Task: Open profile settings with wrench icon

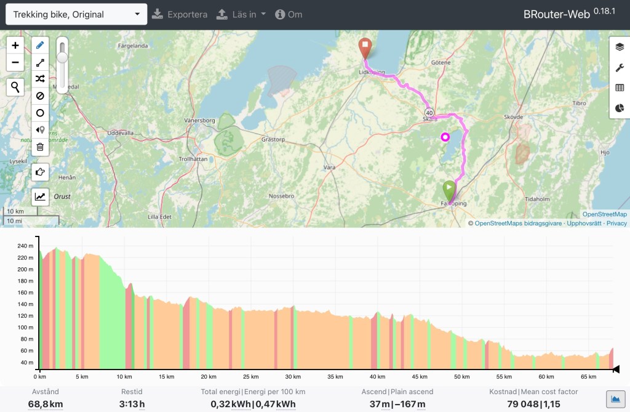Action: tap(620, 68)
